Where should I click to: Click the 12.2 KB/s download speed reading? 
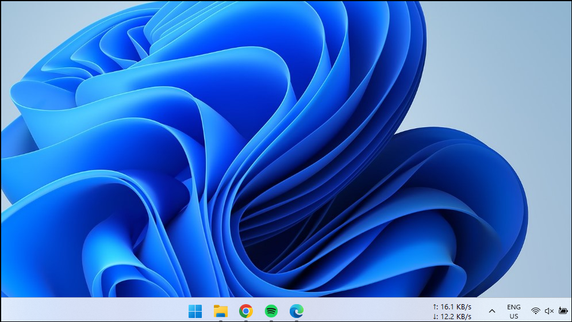click(x=456, y=317)
